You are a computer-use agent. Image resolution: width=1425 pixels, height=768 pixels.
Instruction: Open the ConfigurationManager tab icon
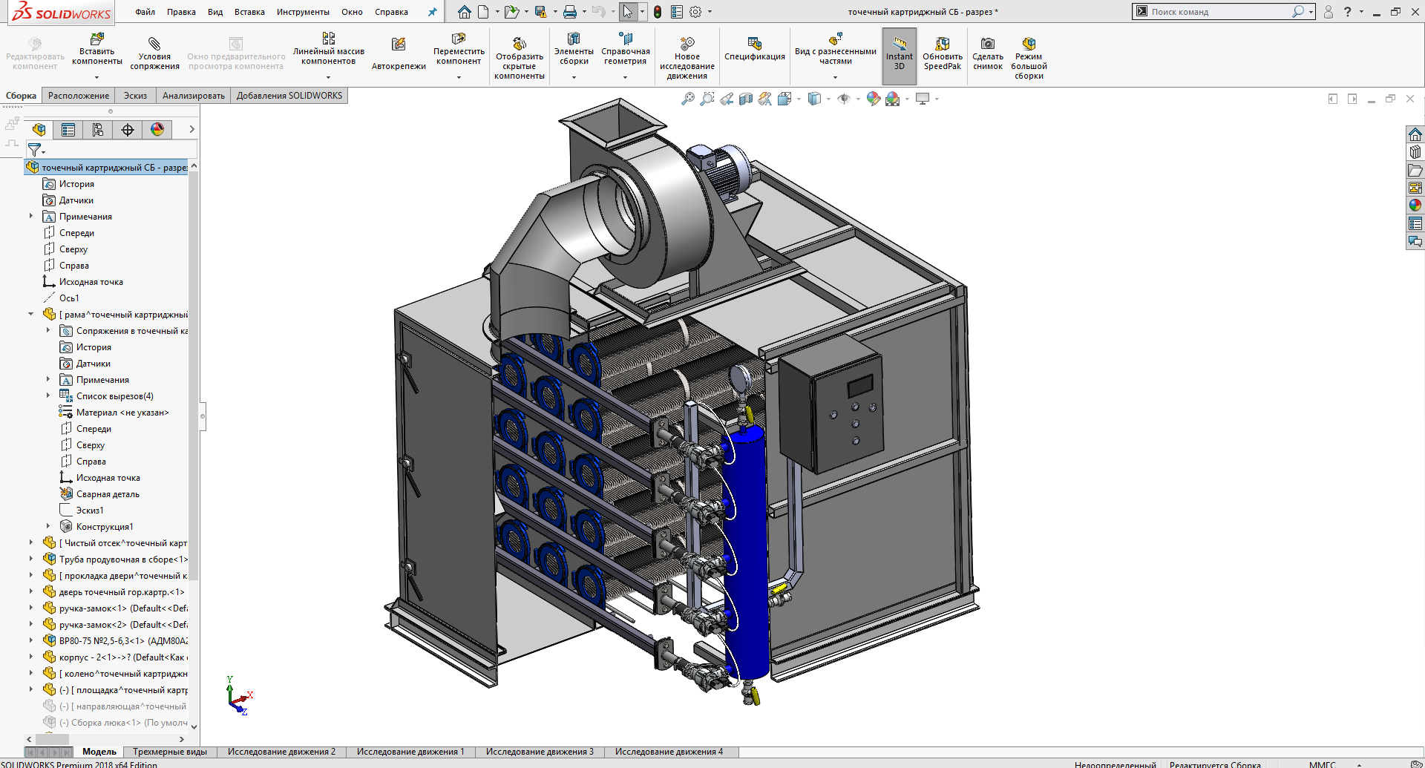98,130
